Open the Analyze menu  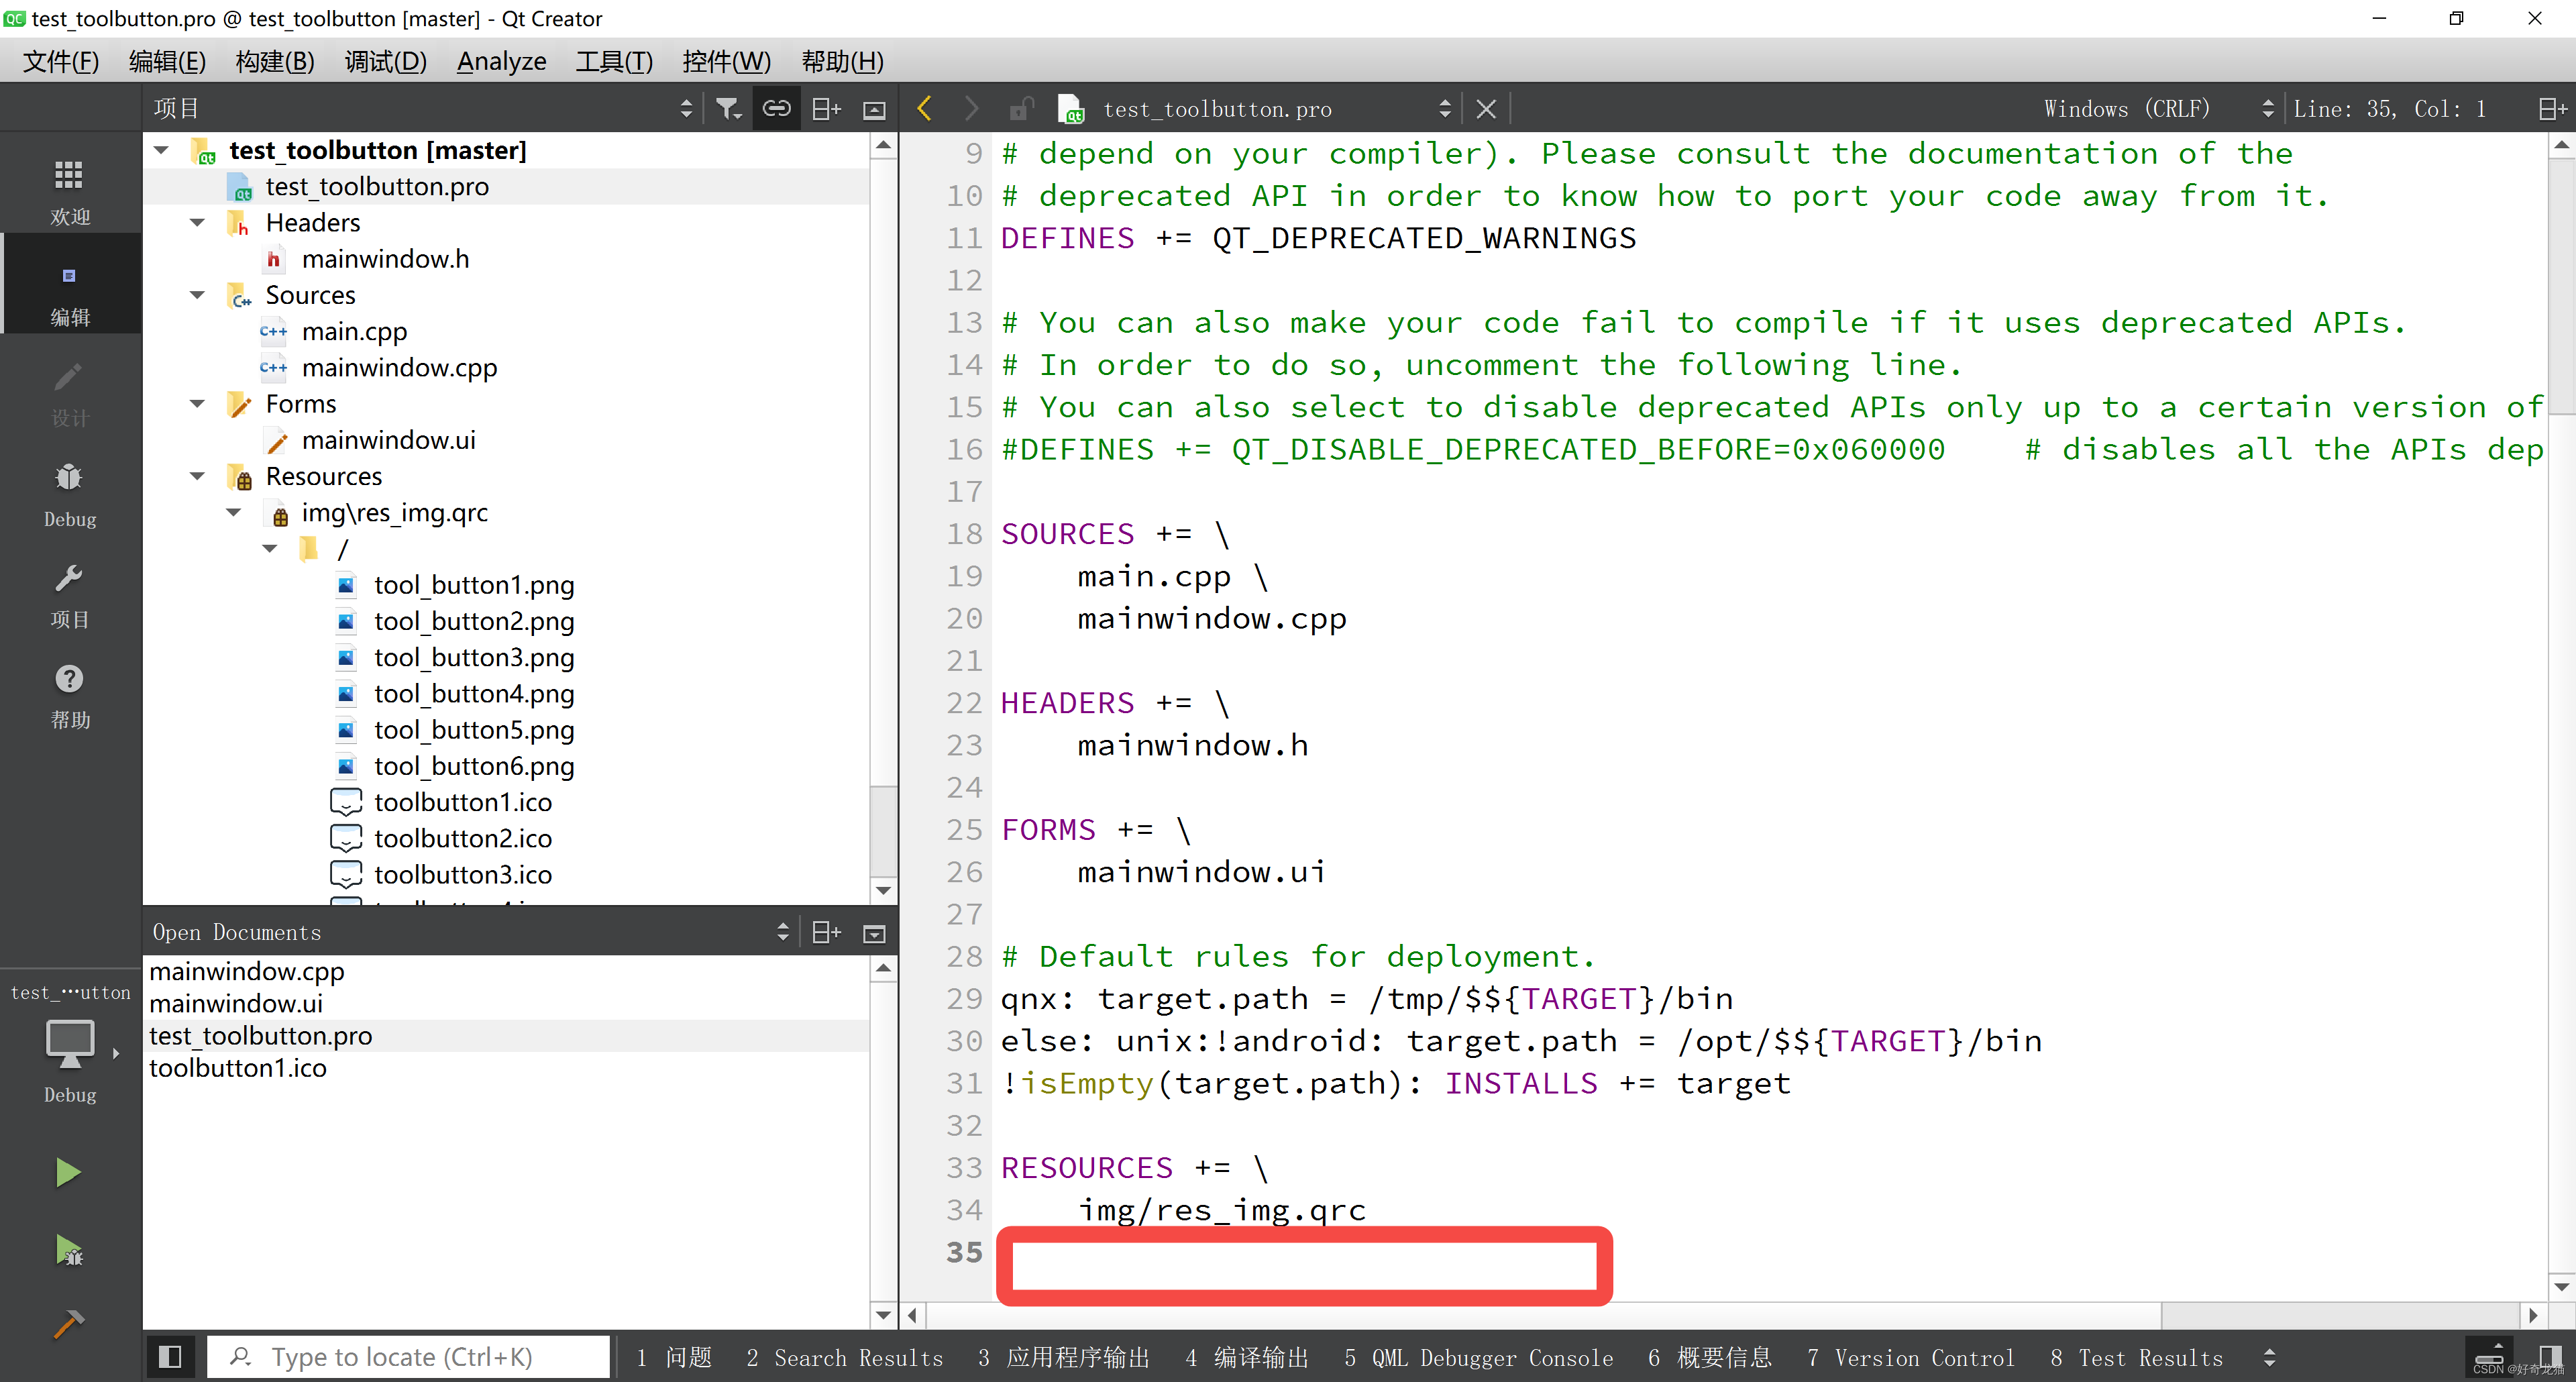(x=501, y=62)
